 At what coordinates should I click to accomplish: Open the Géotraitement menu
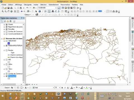pos(54,5)
